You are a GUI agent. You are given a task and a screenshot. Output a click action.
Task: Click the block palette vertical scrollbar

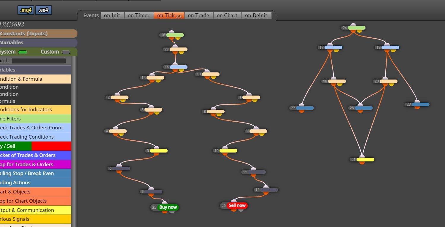(x=74, y=142)
